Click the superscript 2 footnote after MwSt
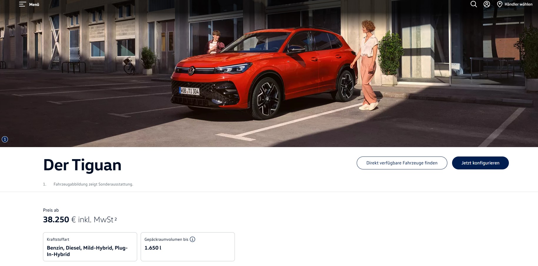Screen dimensions: 538x266 point(116,219)
